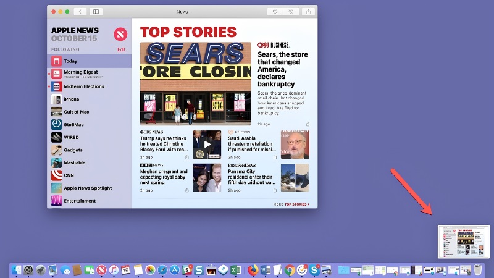Open Photos in the Dock
This screenshot has height=278, width=494.
[x=150, y=270]
